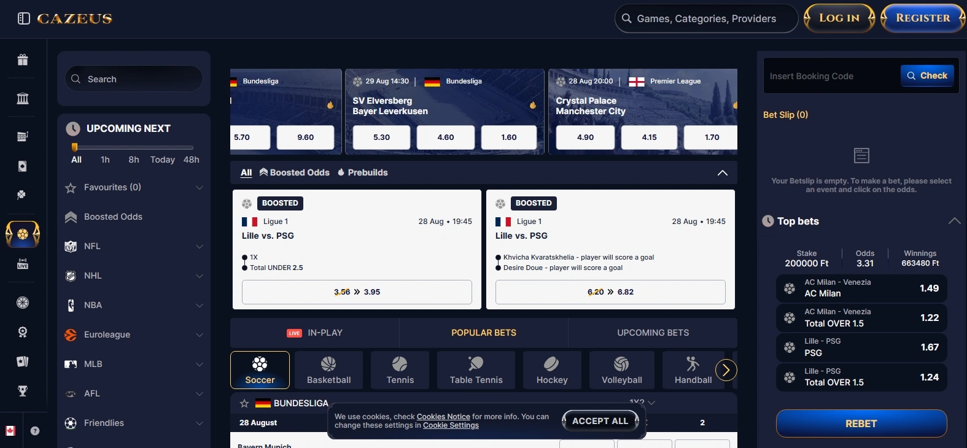Switch to the Prebuilds tab
The height and width of the screenshot is (448, 967).
(x=363, y=173)
